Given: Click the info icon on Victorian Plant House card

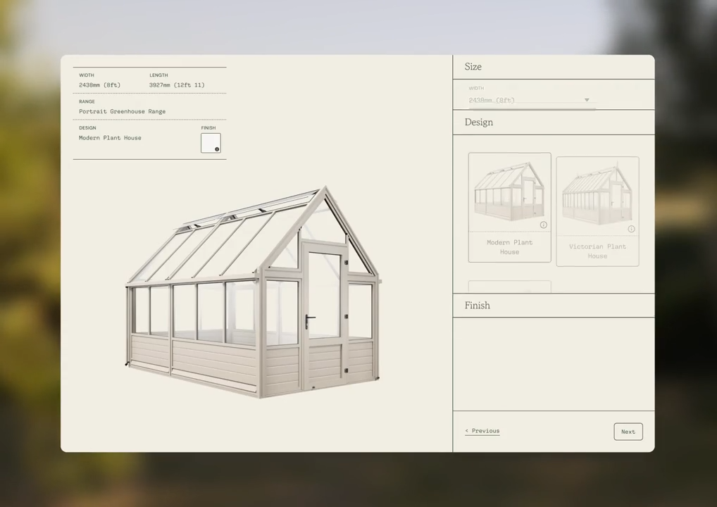Looking at the screenshot, I should click(631, 229).
